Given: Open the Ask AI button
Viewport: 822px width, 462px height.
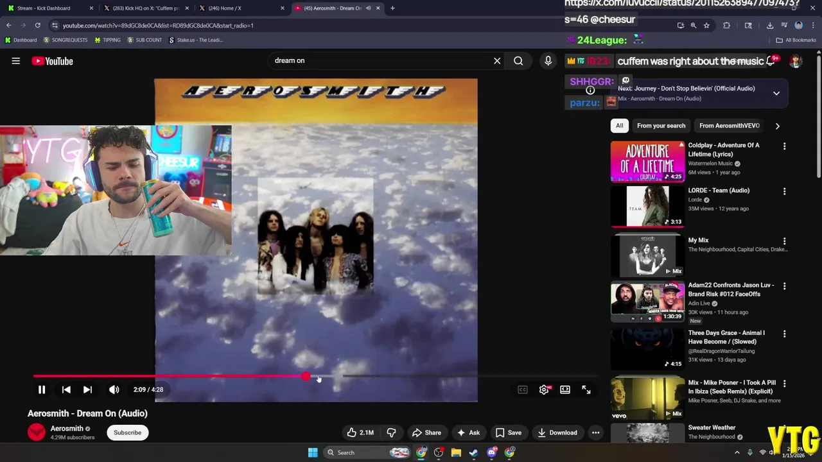Looking at the screenshot, I should click(468, 432).
